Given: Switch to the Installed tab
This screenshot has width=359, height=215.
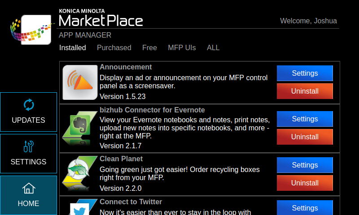Looking at the screenshot, I should (x=73, y=47).
